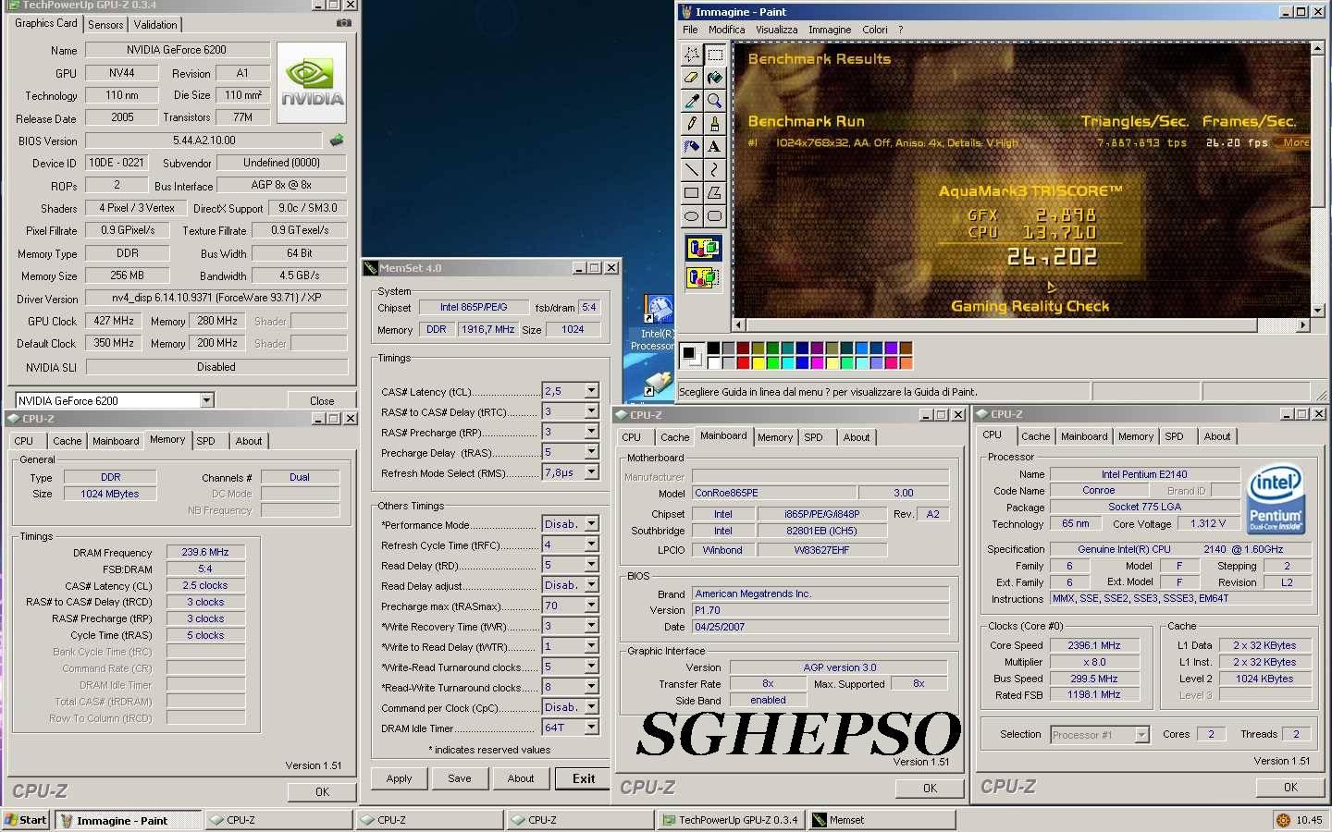Click the Driver Version field in GPU-Z
This screenshot has height=832, width=1332.
tap(216, 298)
